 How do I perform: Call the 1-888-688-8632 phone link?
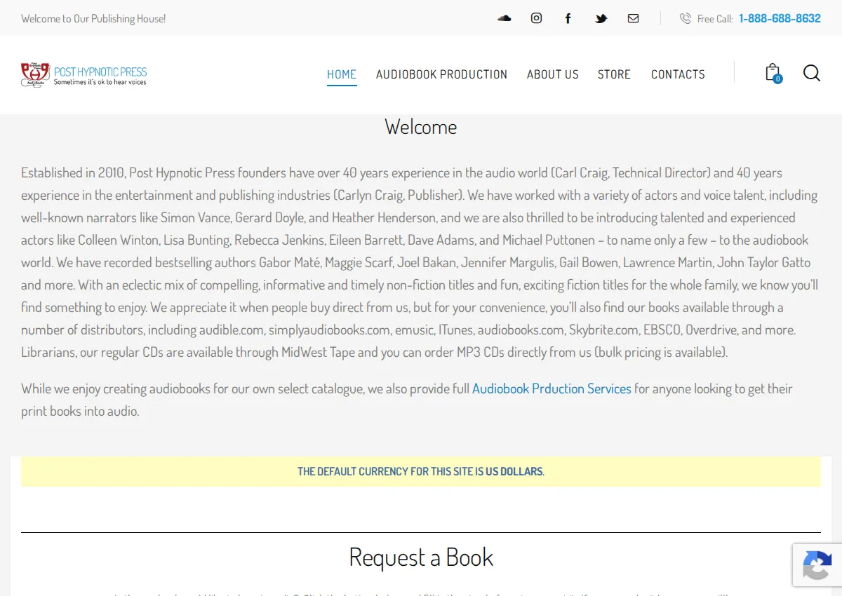point(780,18)
